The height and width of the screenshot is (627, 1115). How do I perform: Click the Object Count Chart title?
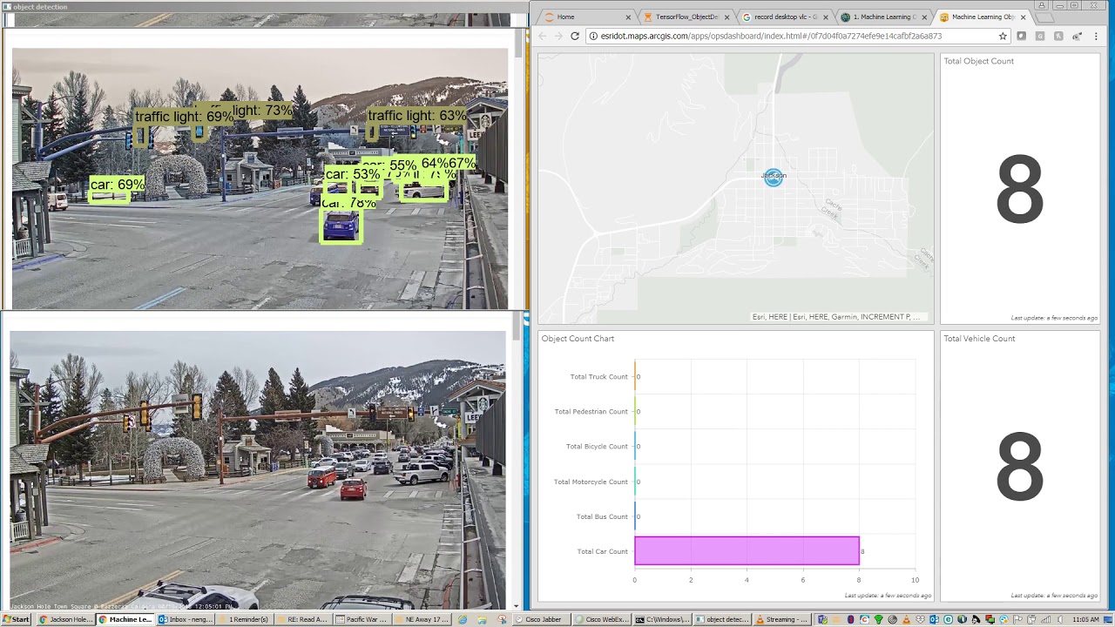coord(578,339)
